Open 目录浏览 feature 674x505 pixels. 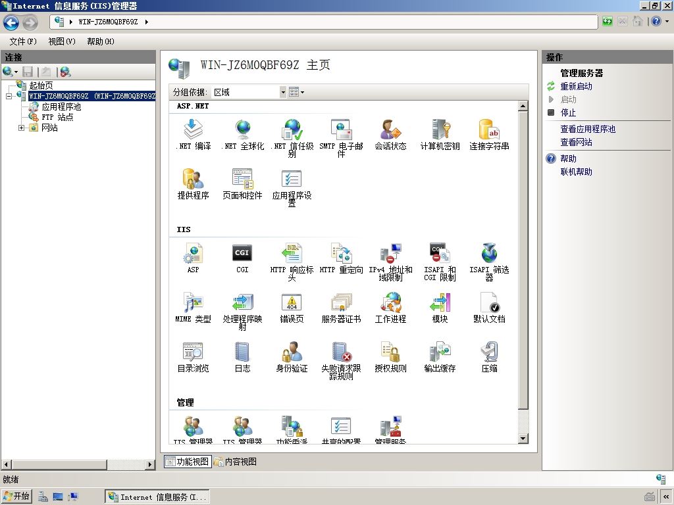coord(193,357)
